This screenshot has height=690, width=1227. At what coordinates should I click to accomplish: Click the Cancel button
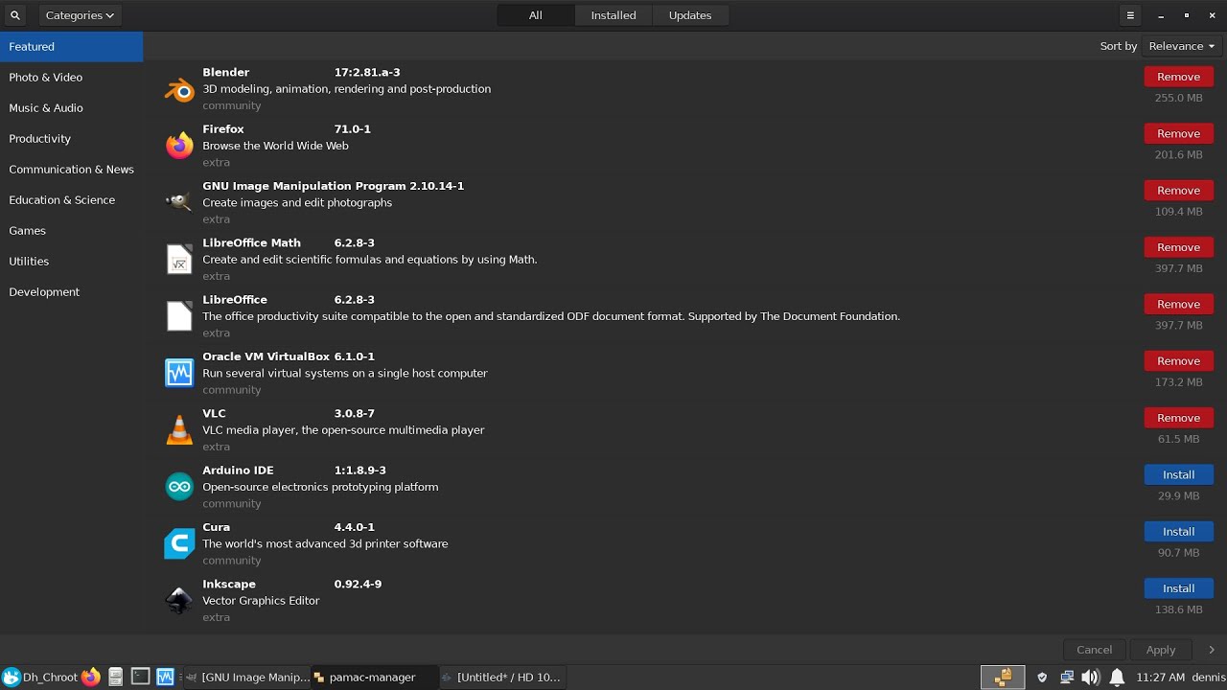coord(1094,650)
